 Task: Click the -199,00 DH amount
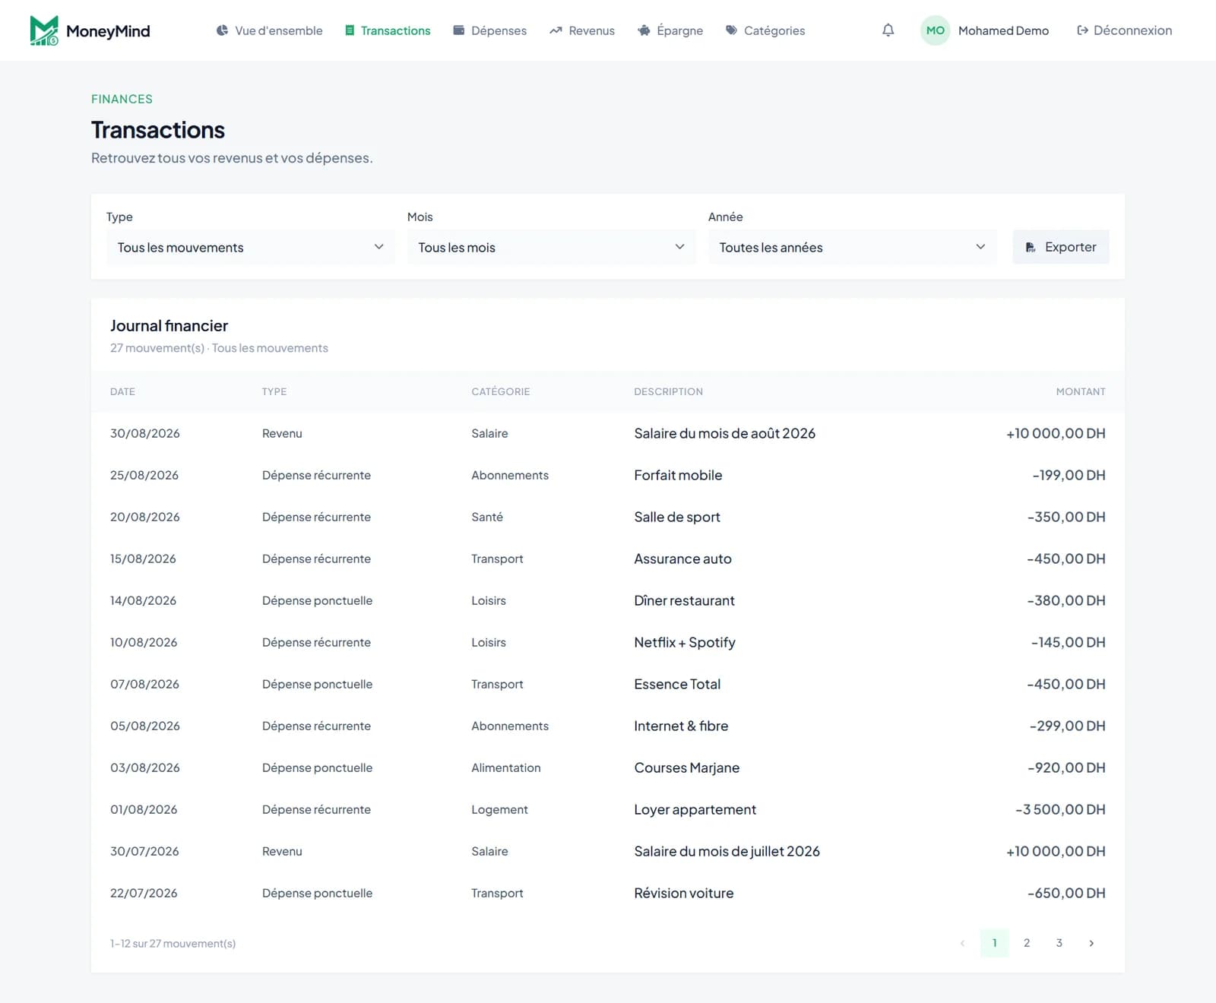pos(1069,475)
